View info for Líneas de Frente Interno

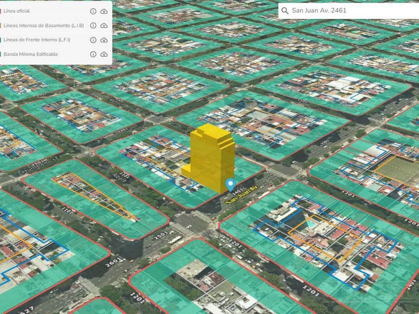coord(93,40)
